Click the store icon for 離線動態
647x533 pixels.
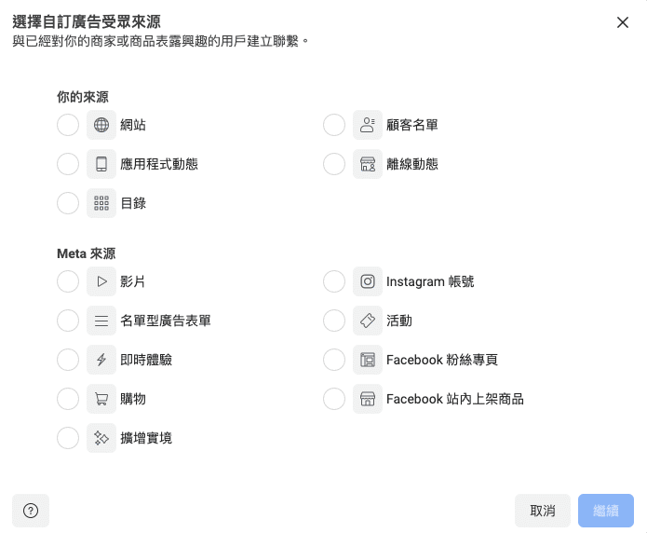click(x=368, y=164)
